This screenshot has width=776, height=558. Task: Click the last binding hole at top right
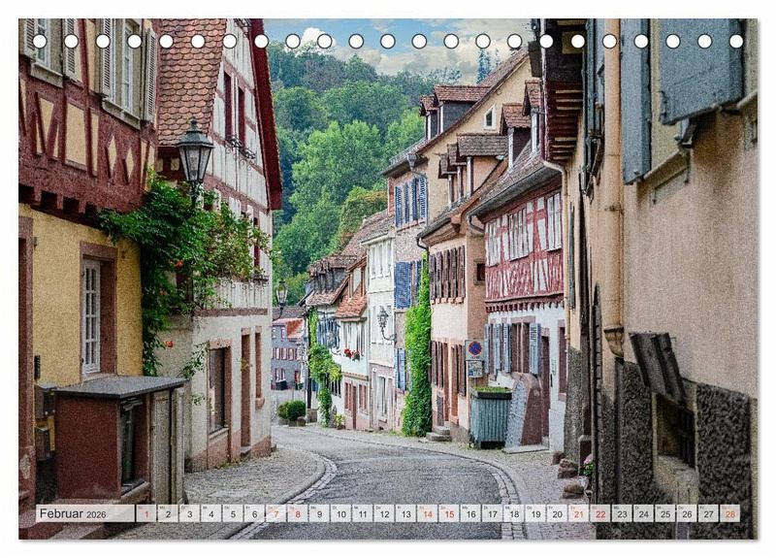(x=736, y=41)
